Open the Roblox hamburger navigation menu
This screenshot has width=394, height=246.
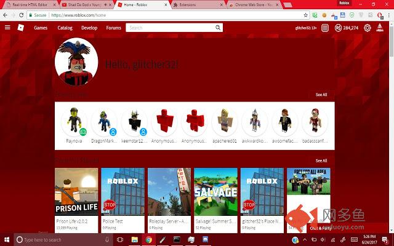pyautogui.click(x=7, y=27)
